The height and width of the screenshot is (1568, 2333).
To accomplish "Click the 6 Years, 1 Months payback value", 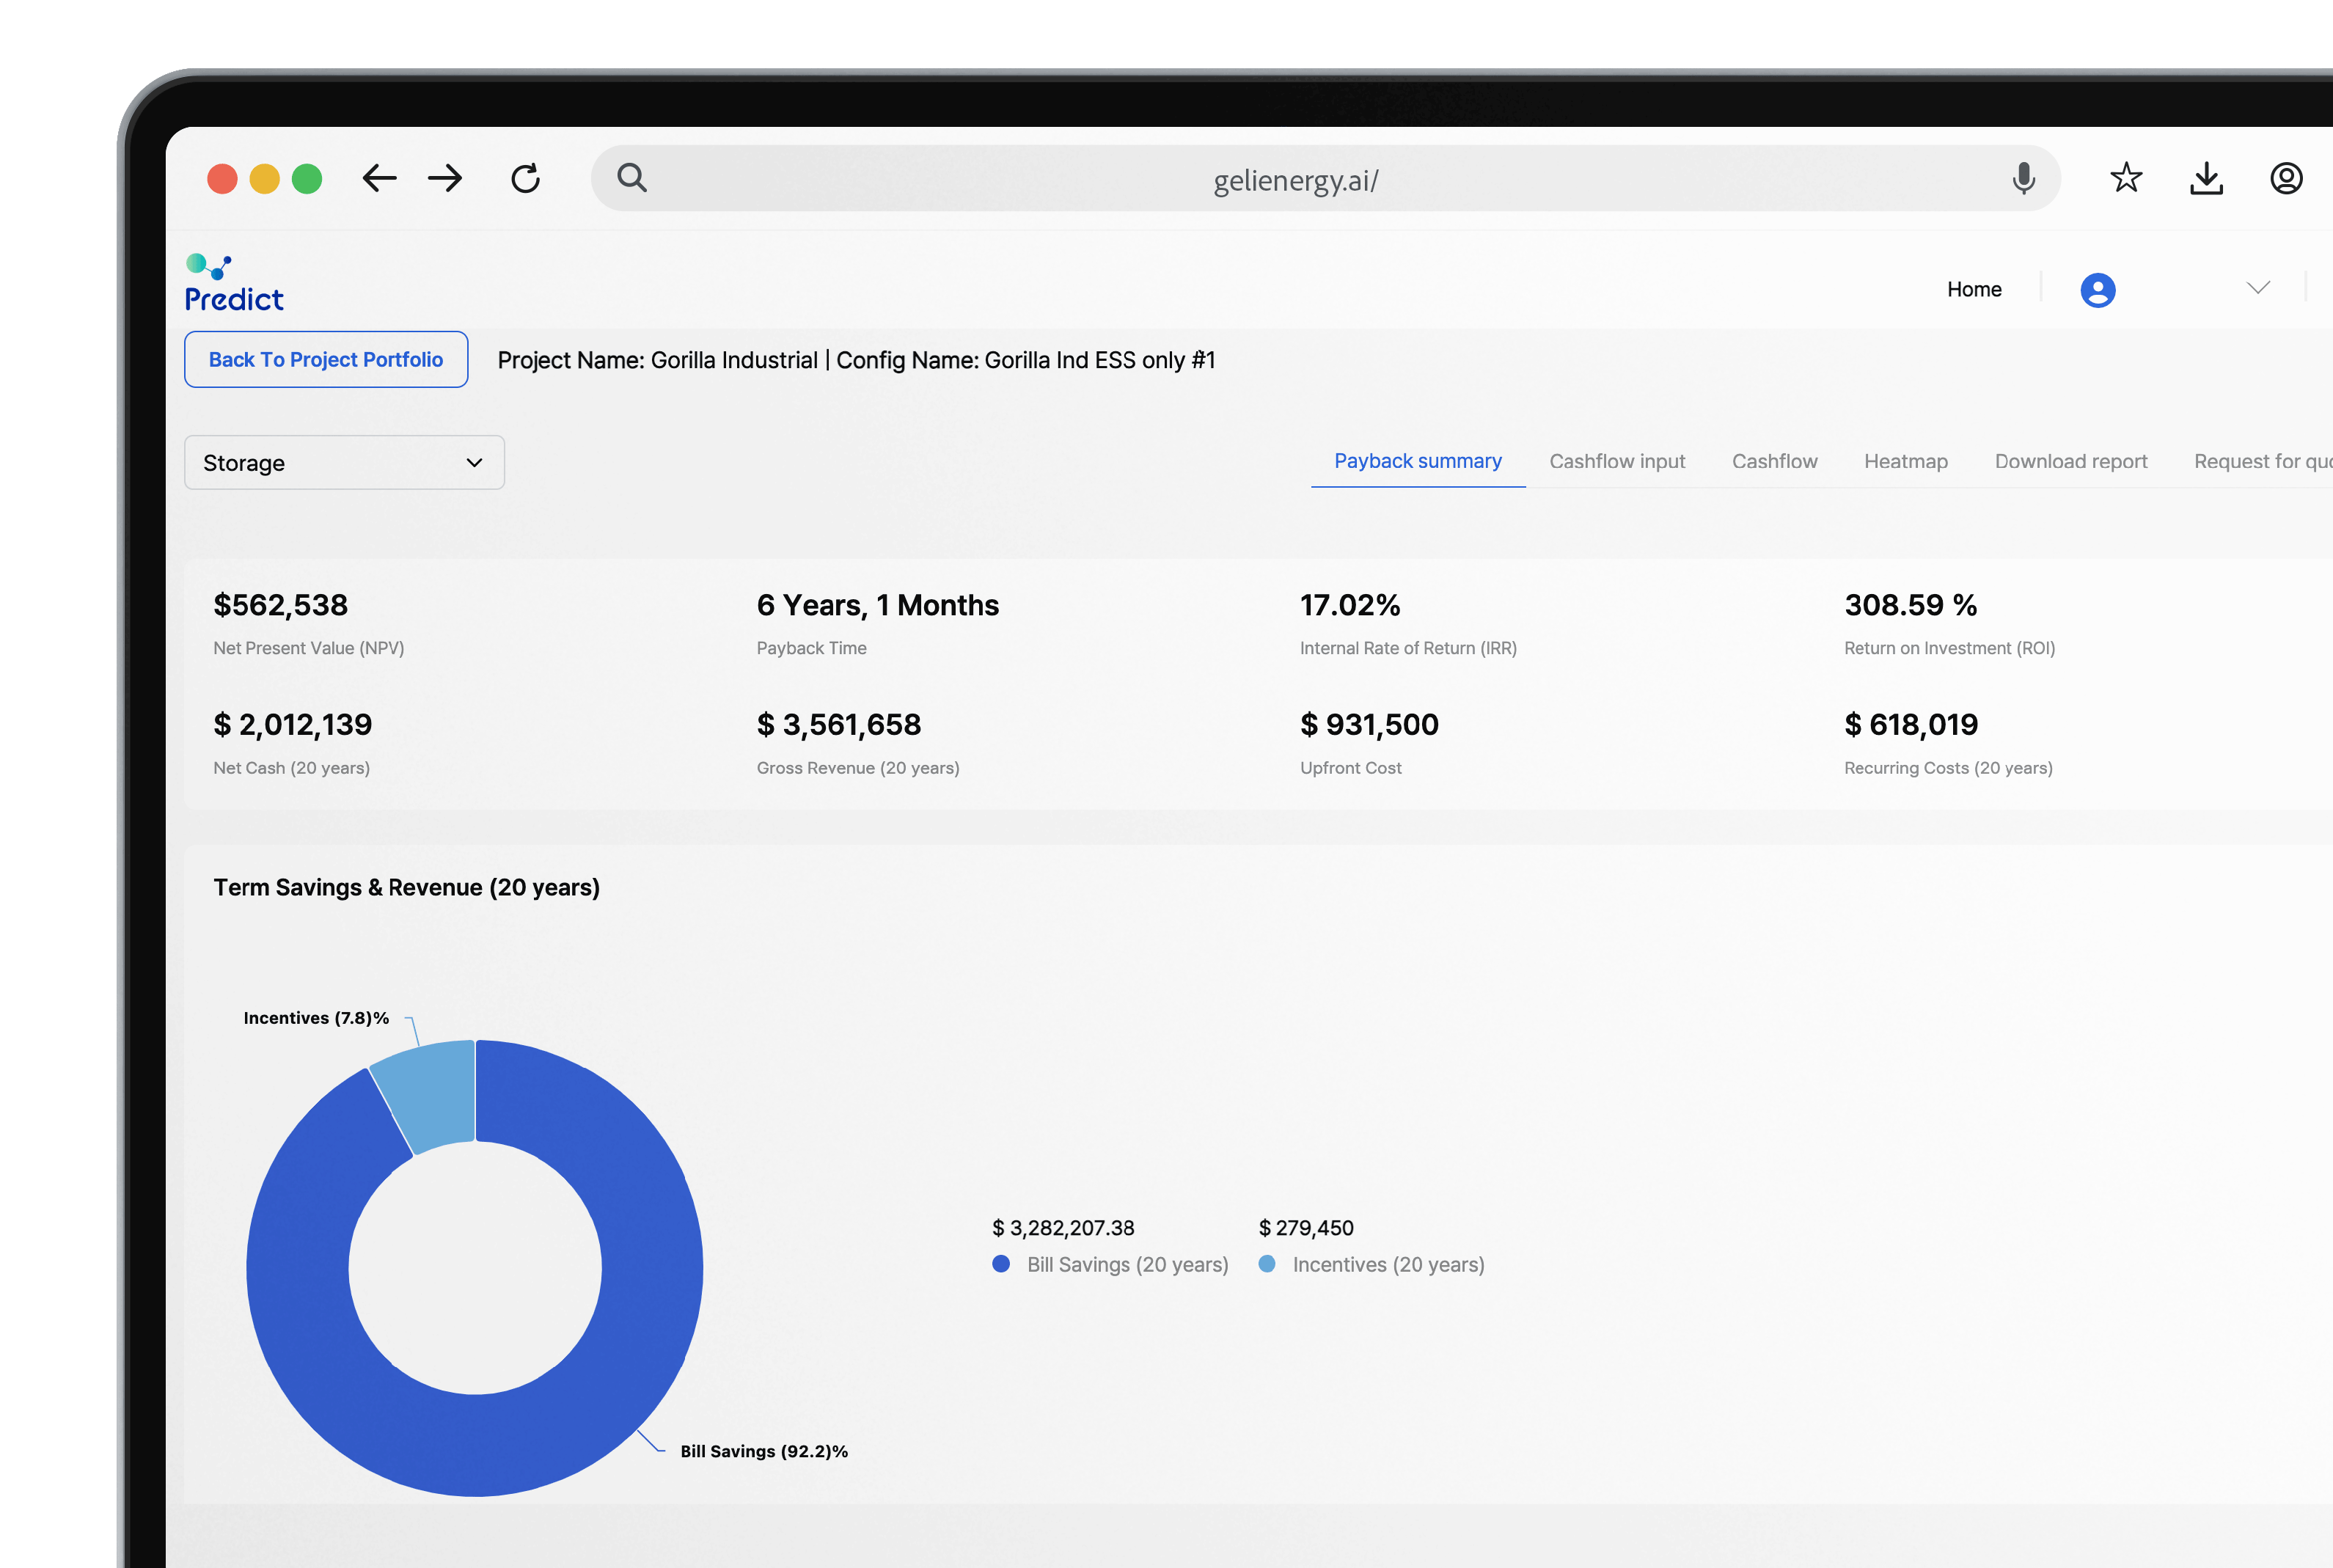I will [x=877, y=605].
